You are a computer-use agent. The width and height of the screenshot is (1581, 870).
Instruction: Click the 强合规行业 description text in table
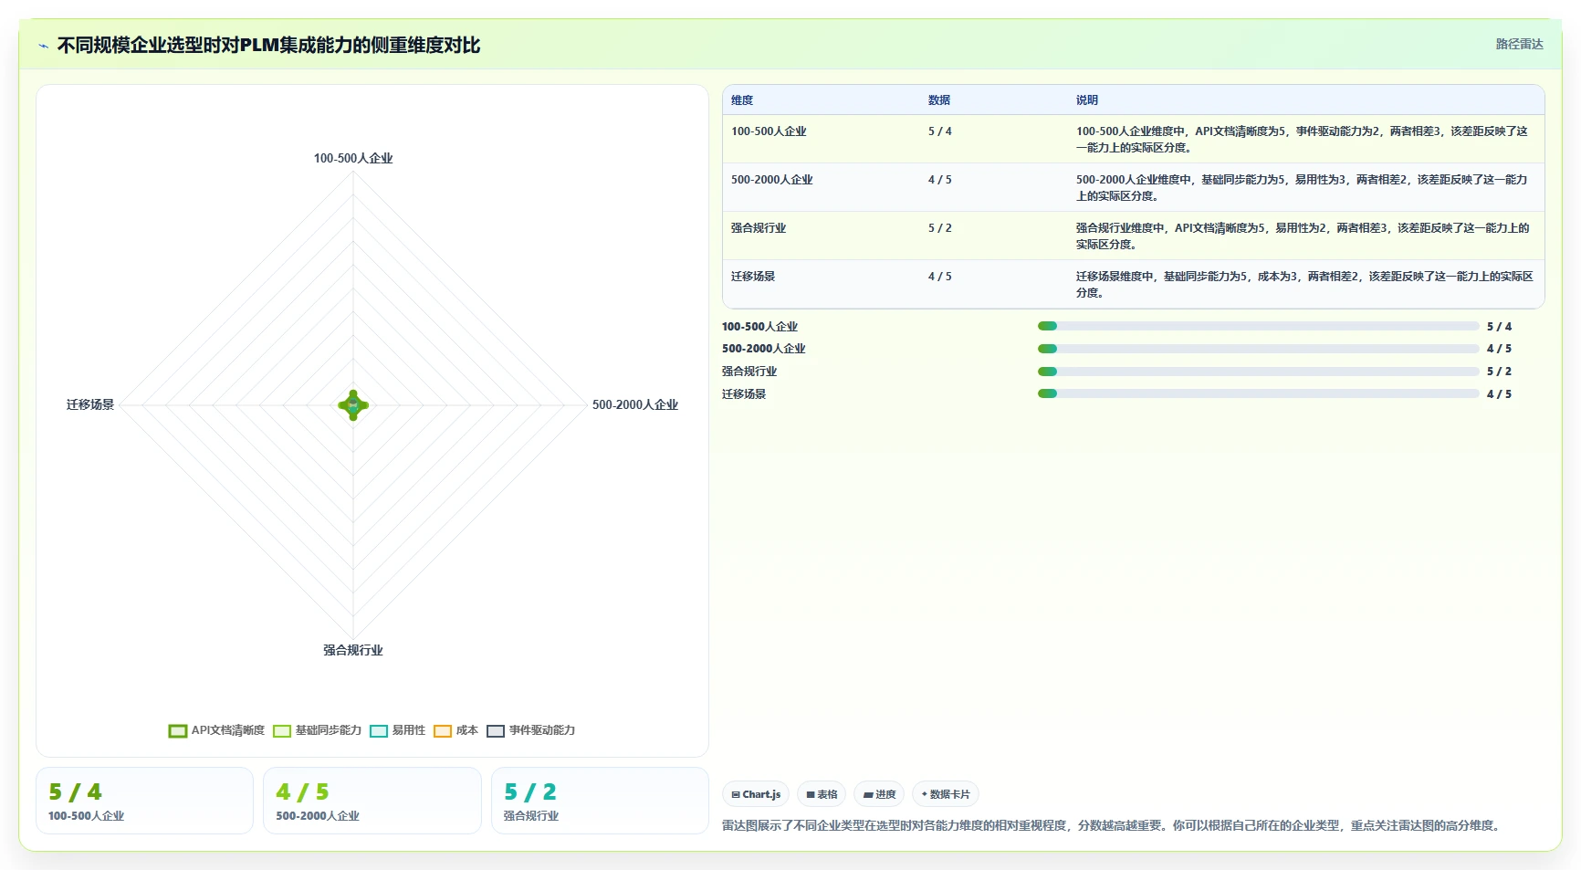pyautogui.click(x=1303, y=236)
